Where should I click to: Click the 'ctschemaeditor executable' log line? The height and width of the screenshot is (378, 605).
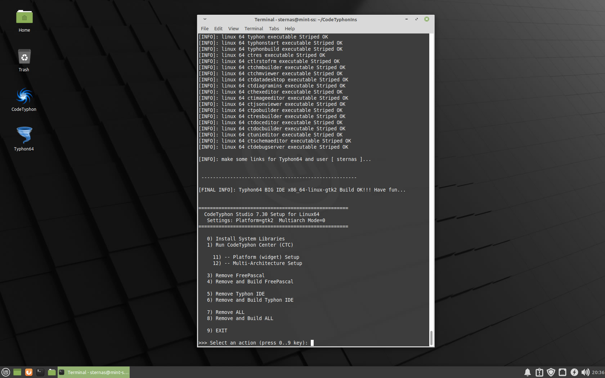[274, 141]
